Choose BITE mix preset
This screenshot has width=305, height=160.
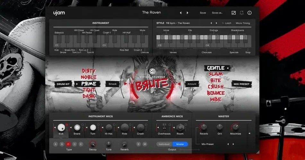tap(216, 81)
